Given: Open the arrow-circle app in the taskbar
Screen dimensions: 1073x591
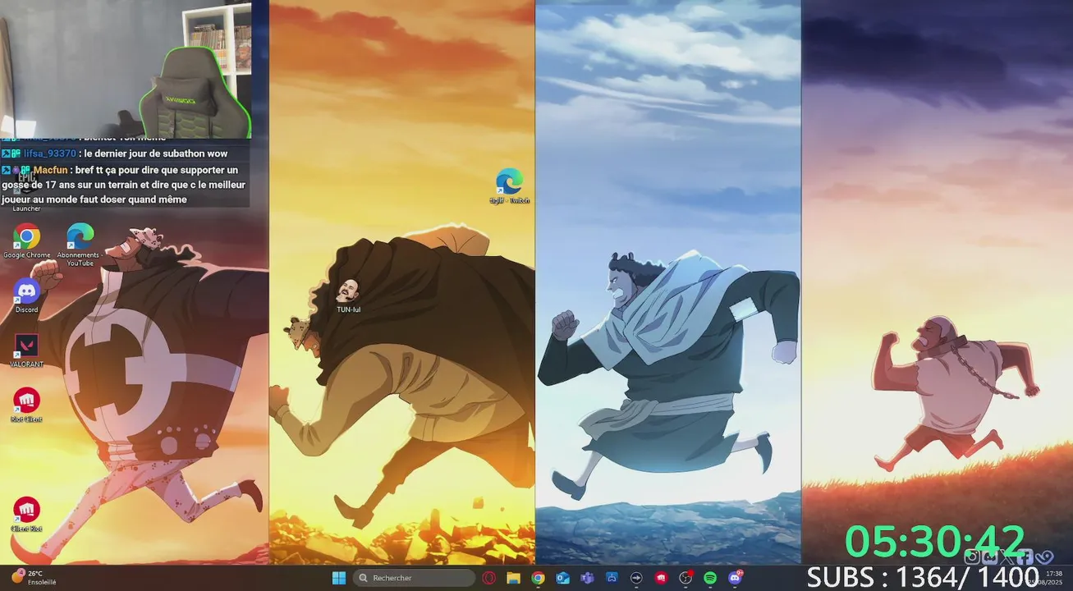Looking at the screenshot, I should 636,578.
